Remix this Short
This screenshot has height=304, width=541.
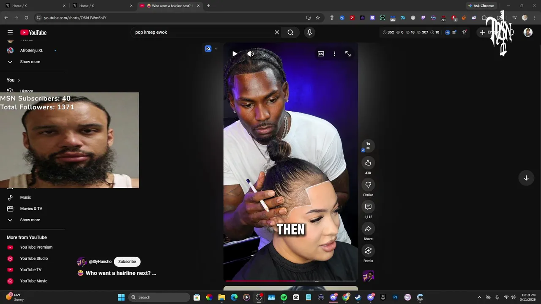tap(368, 251)
